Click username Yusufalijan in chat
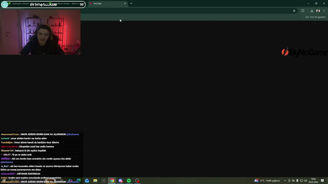 7,143
